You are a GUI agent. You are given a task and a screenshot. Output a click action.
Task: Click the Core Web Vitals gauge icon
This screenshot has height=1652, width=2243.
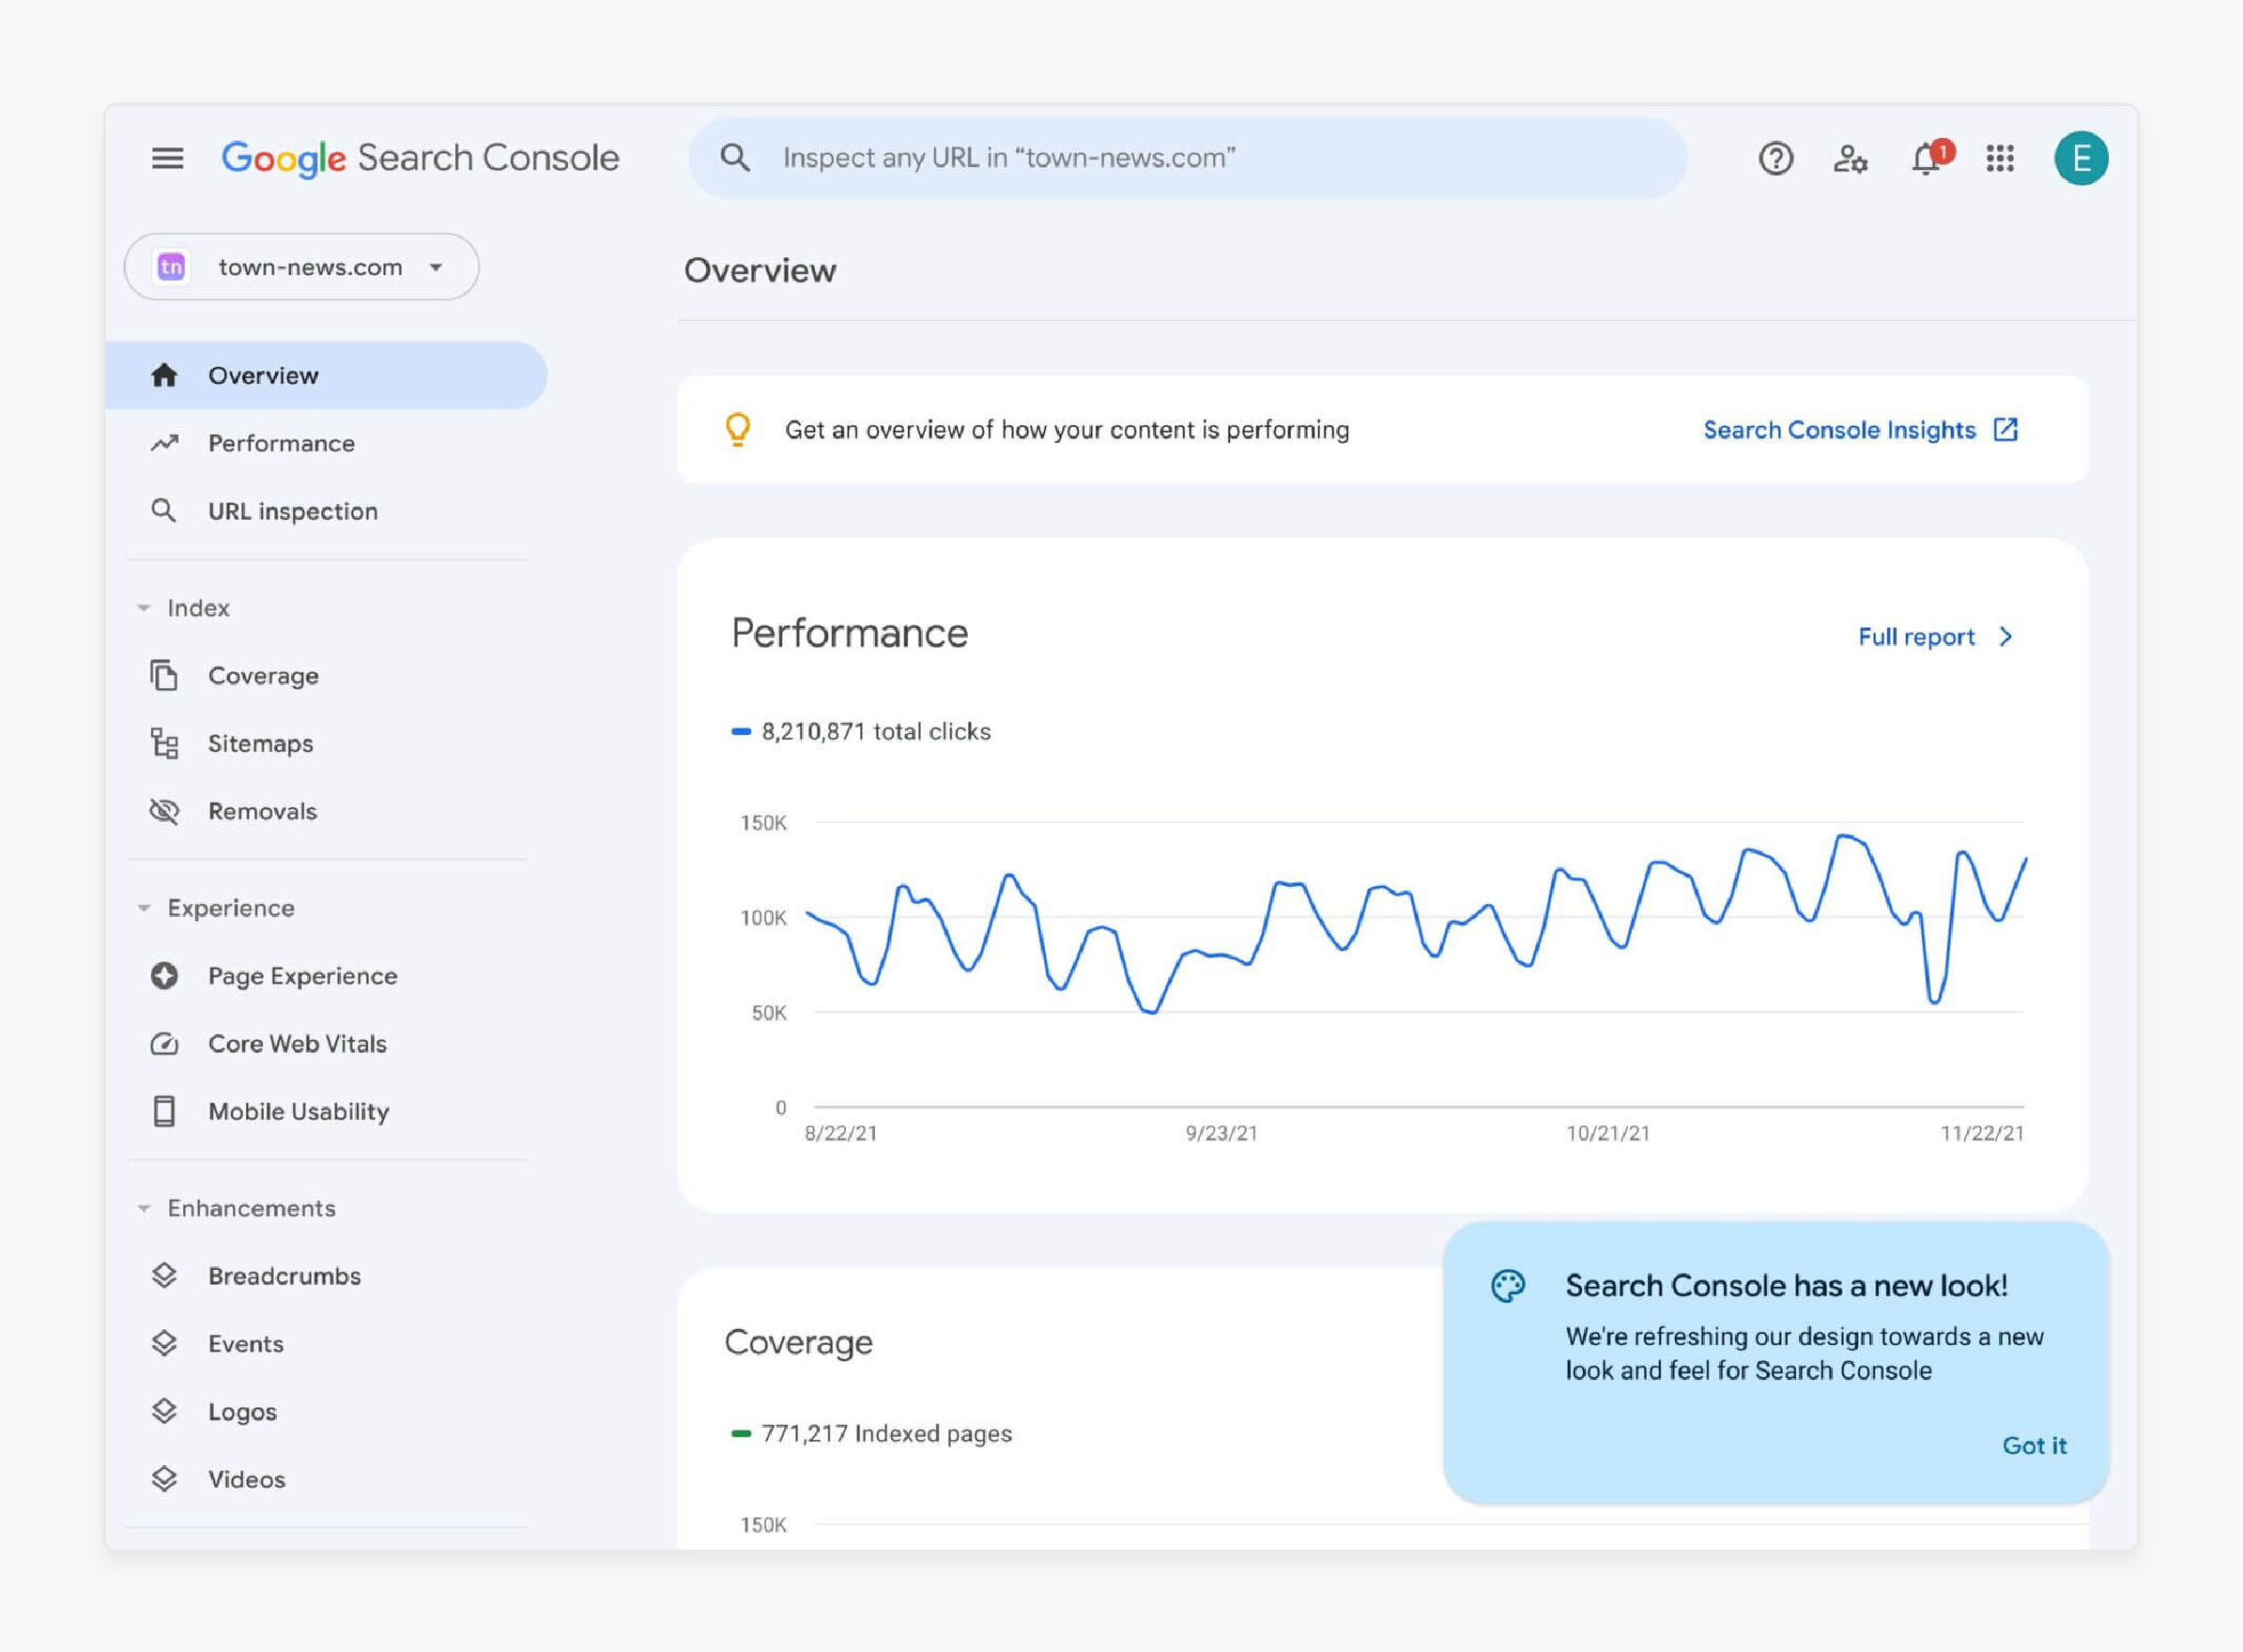164,1043
